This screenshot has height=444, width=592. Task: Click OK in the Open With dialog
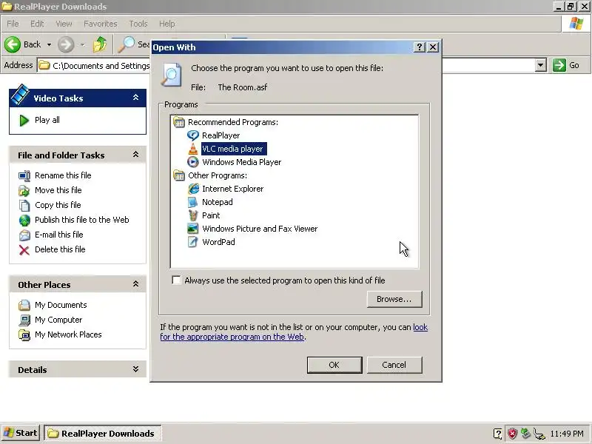click(x=334, y=365)
